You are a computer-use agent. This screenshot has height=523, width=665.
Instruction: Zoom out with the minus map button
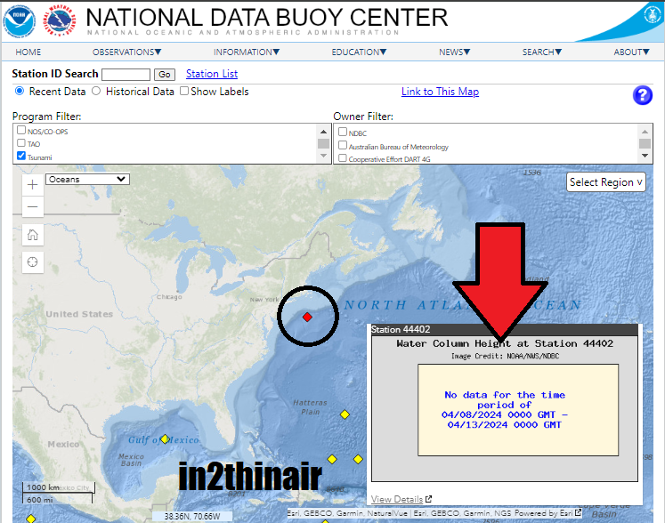[x=33, y=207]
